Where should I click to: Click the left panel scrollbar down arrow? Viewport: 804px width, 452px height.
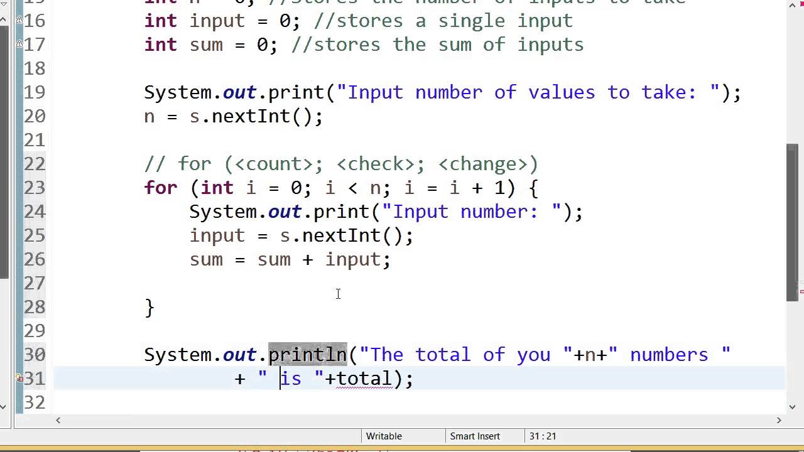click(4, 406)
